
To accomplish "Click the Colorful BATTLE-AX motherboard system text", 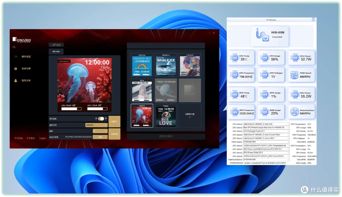I will point(265,163).
